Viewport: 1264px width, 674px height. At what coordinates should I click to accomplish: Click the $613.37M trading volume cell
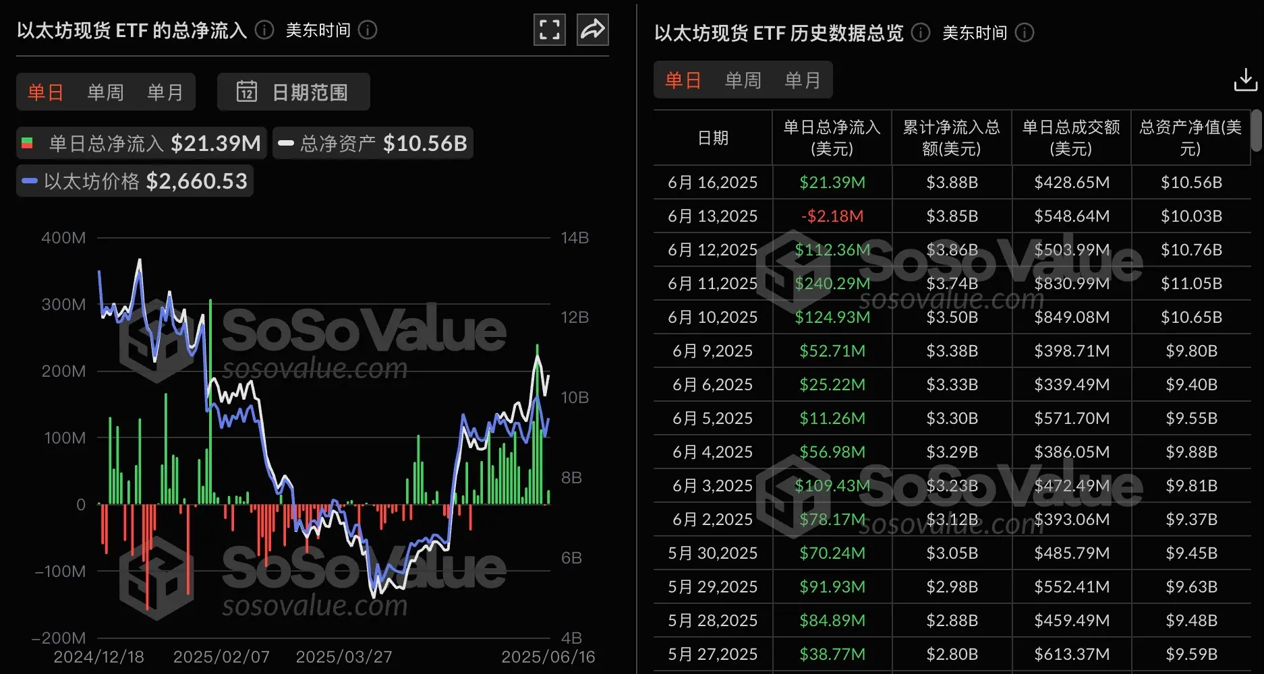1072,654
